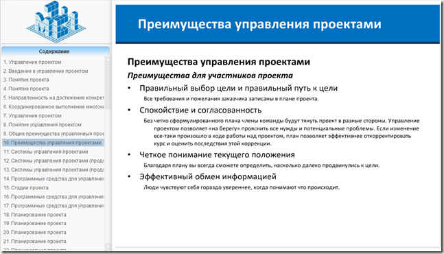Screen dimensions: 444x254
Task: Click text 'Все требования и пожелания заказчика'
Action: point(231,99)
